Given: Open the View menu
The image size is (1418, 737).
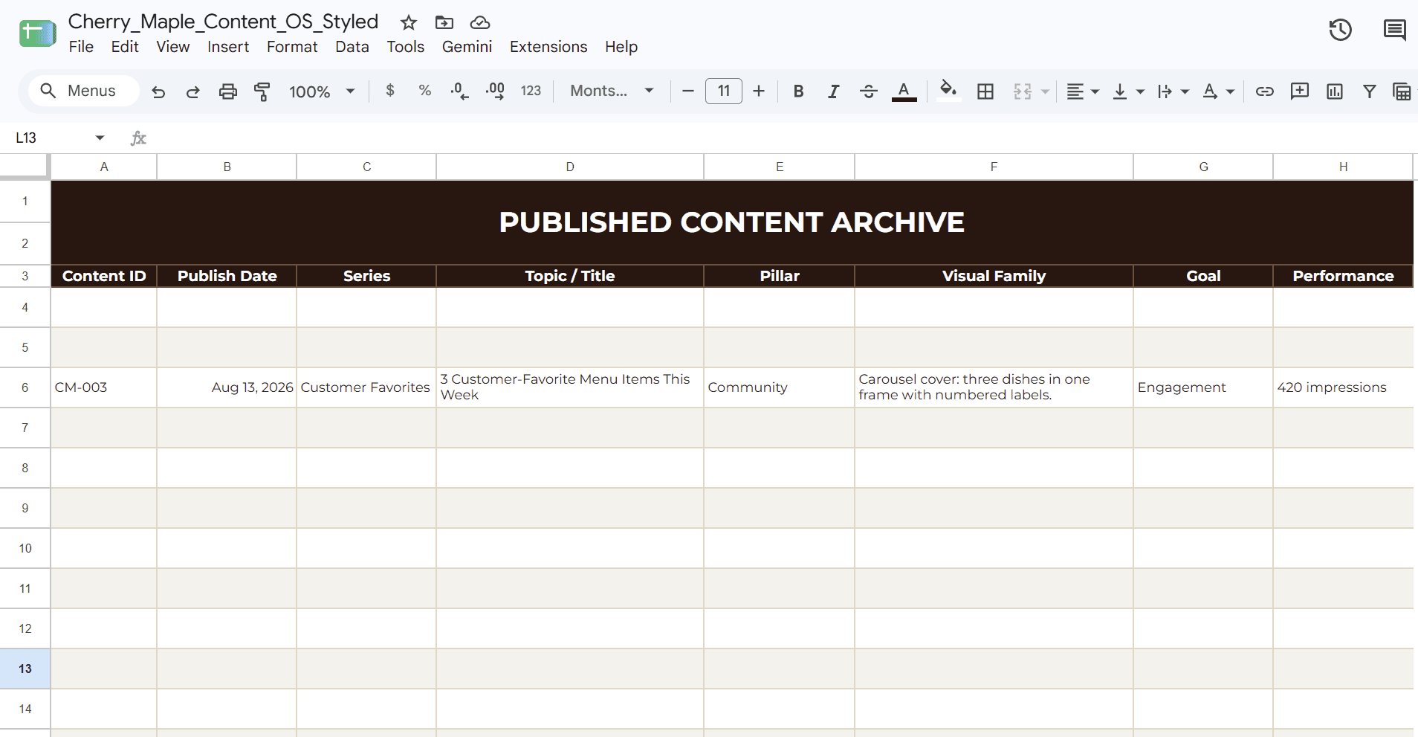Looking at the screenshot, I should click(x=172, y=47).
